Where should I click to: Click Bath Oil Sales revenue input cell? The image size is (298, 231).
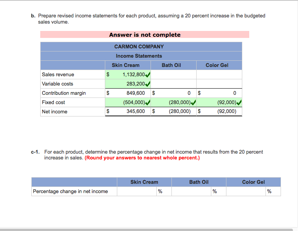pyautogui.click(x=173, y=74)
